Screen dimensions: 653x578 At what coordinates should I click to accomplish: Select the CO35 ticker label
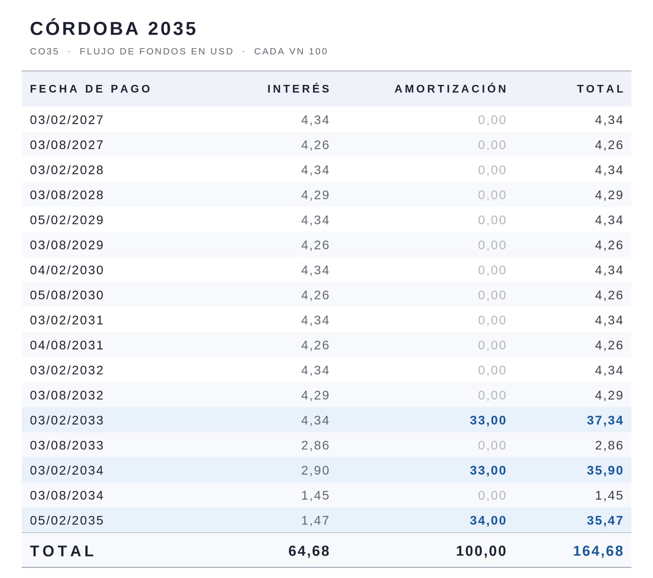click(x=44, y=51)
